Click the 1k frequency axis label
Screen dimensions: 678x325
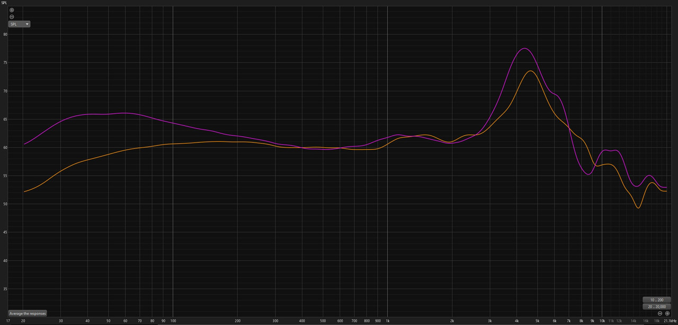pyautogui.click(x=388, y=321)
